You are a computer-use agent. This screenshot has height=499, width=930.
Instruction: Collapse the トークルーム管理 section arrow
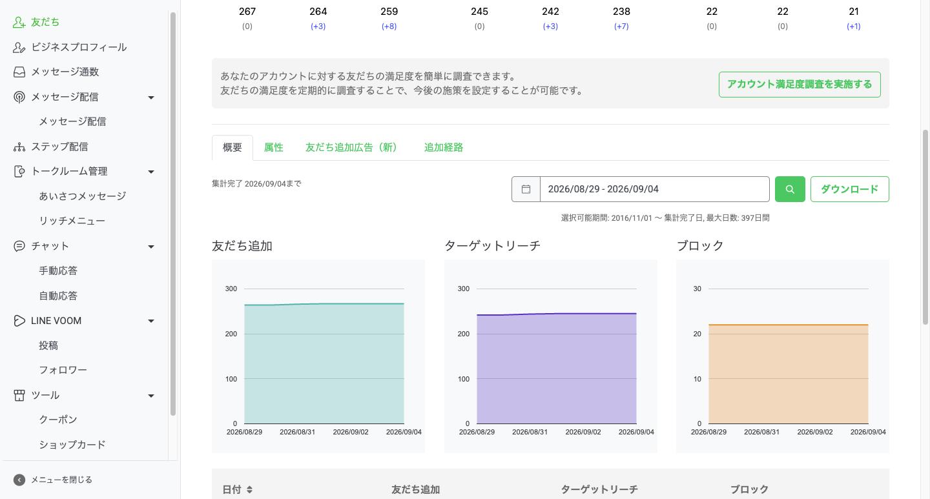[151, 172]
